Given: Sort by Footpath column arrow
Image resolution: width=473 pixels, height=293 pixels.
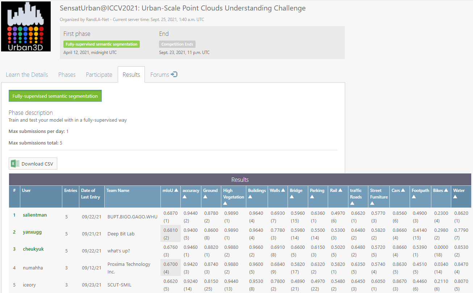Looking at the screenshot, I should [414, 197].
